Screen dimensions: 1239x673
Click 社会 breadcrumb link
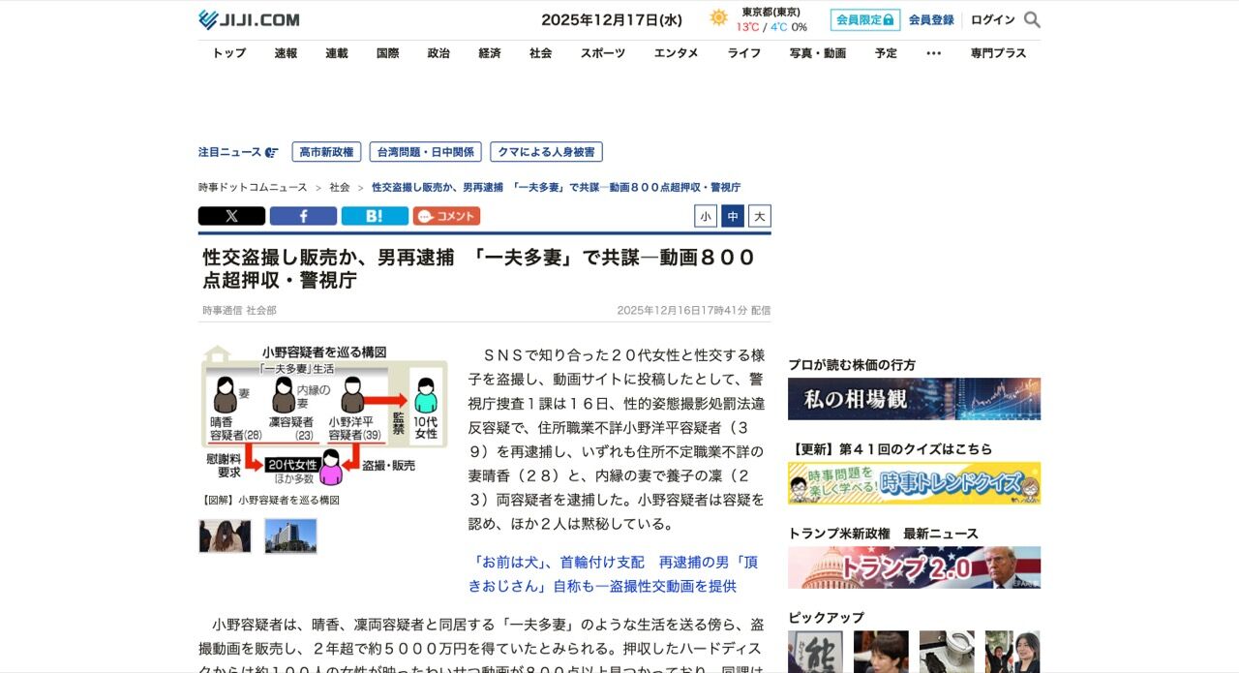tap(340, 187)
